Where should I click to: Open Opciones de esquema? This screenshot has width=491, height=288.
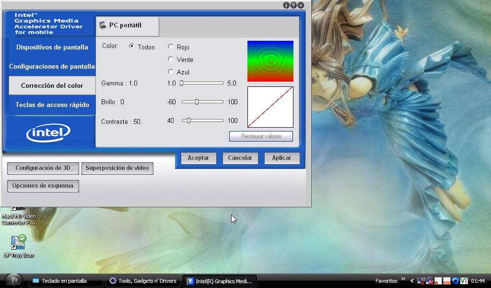click(43, 186)
